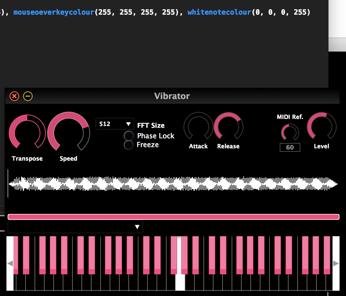
Task: Toggle the Freeze button
Action: coord(128,145)
